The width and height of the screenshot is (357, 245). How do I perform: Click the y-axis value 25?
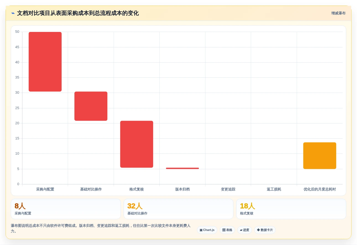pyautogui.click(x=17, y=108)
